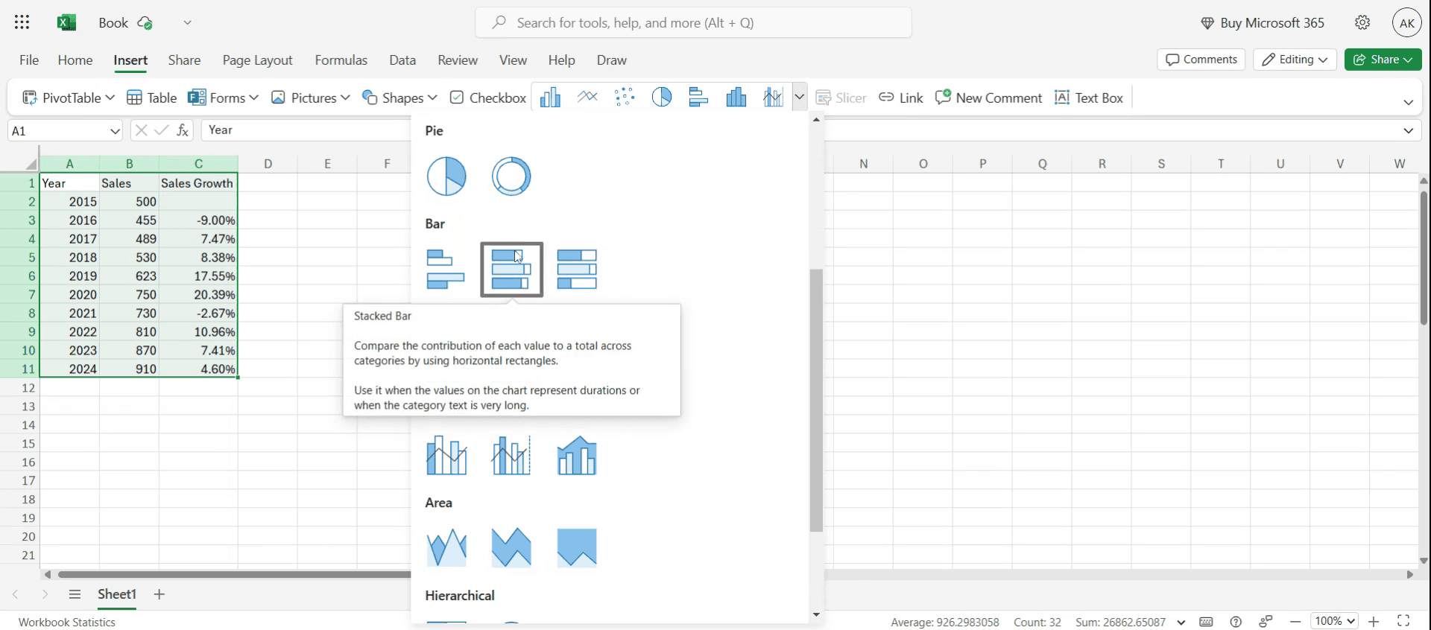Screen dimensions: 1431x630
Task: Select the Sheet1 tab
Action: coord(117,594)
